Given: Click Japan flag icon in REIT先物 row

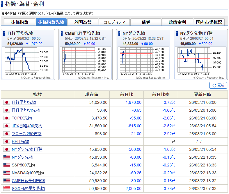Looking at the screenshot, I should pyautogui.click(x=7, y=142).
